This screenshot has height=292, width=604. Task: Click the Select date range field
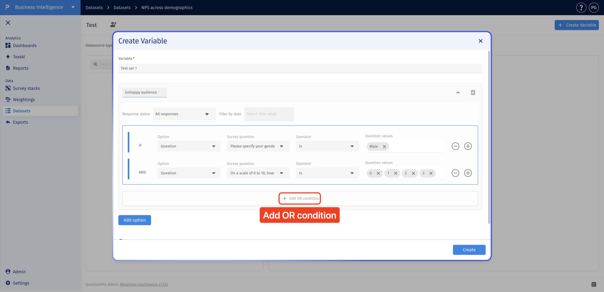point(269,114)
